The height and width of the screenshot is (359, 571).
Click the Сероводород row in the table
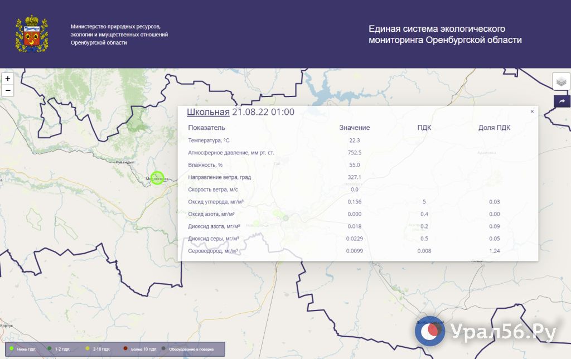tap(213, 251)
